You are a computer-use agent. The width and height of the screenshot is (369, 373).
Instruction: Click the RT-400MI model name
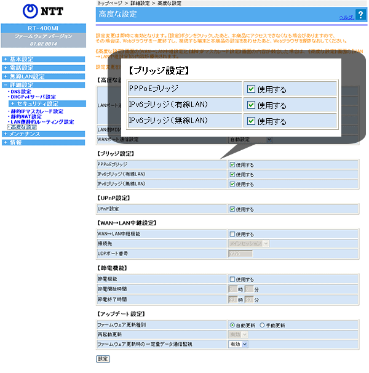43,28
